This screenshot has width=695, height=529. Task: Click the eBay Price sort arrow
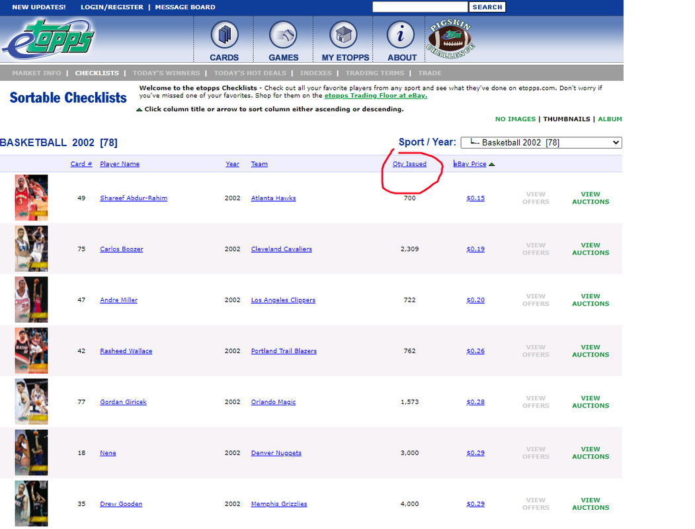(491, 165)
